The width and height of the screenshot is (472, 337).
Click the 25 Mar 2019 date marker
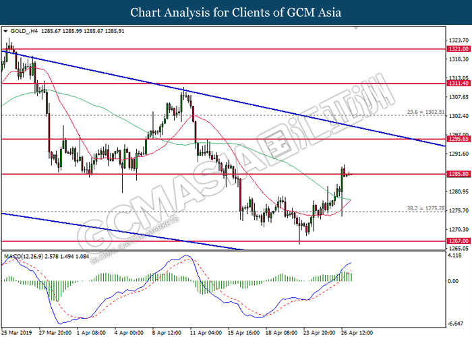point(18,332)
